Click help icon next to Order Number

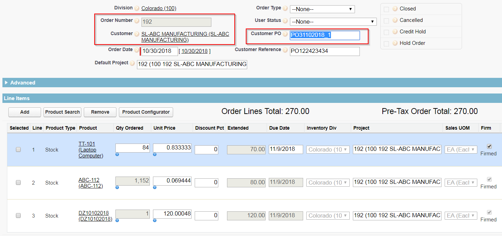pyautogui.click(x=137, y=21)
